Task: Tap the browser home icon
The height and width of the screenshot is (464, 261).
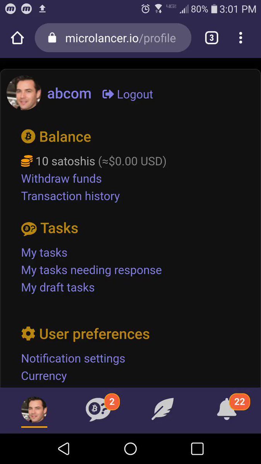Action: click(17, 38)
